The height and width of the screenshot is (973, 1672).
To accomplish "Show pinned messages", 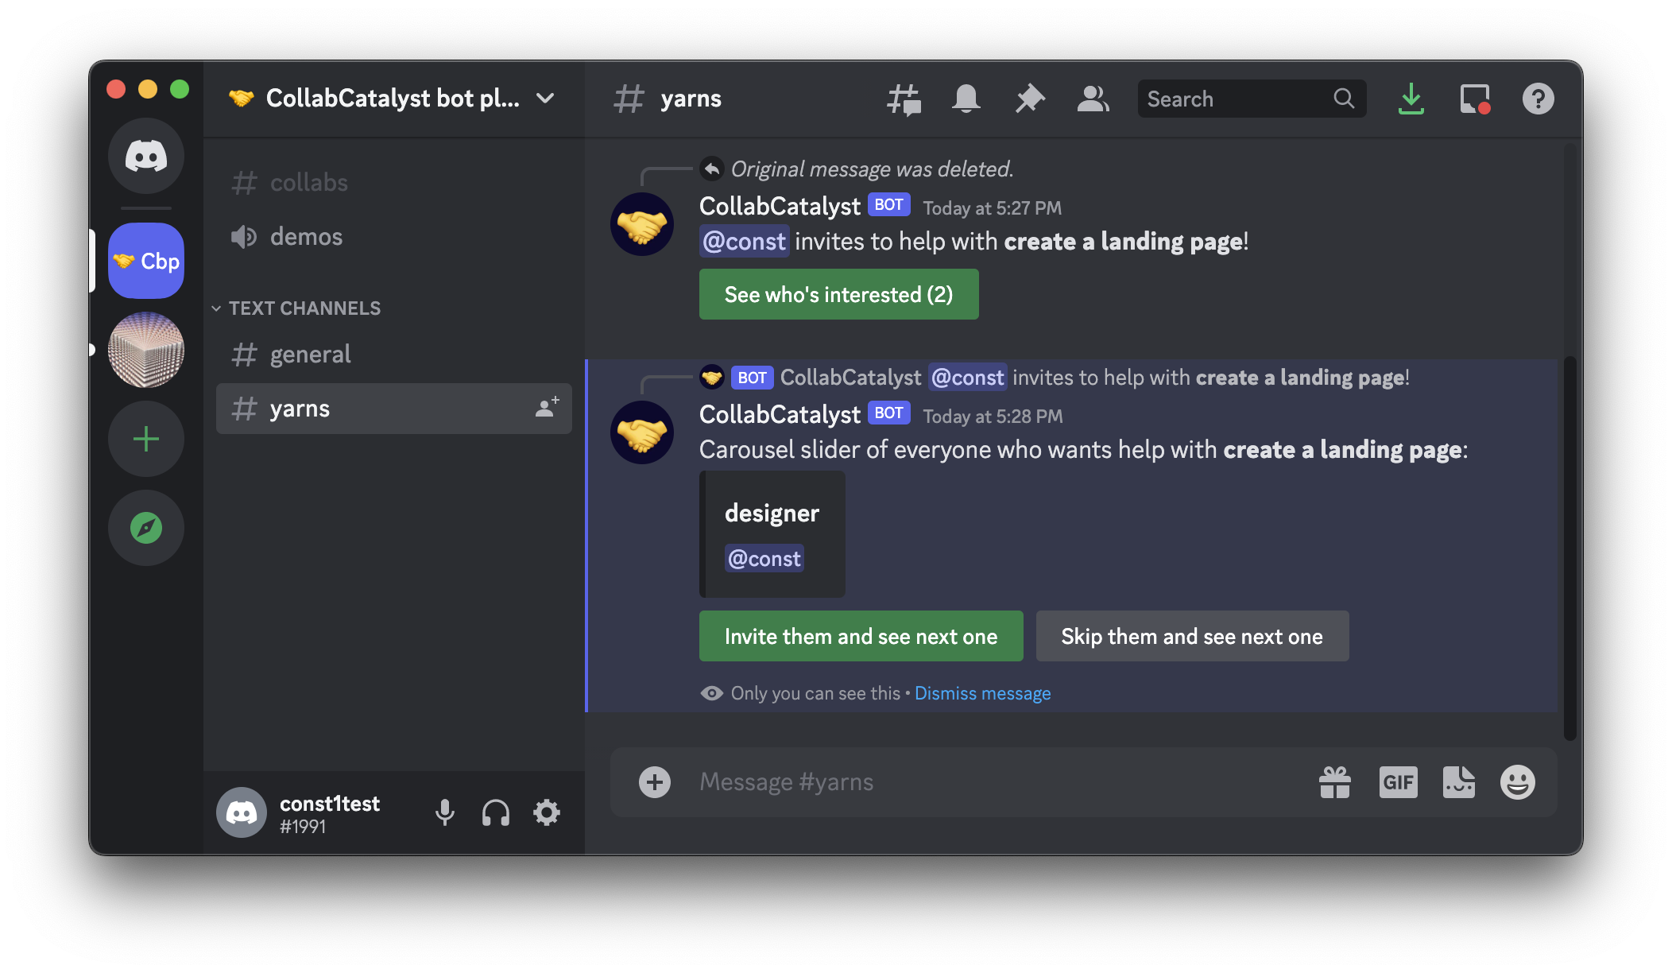I will [x=1030, y=99].
